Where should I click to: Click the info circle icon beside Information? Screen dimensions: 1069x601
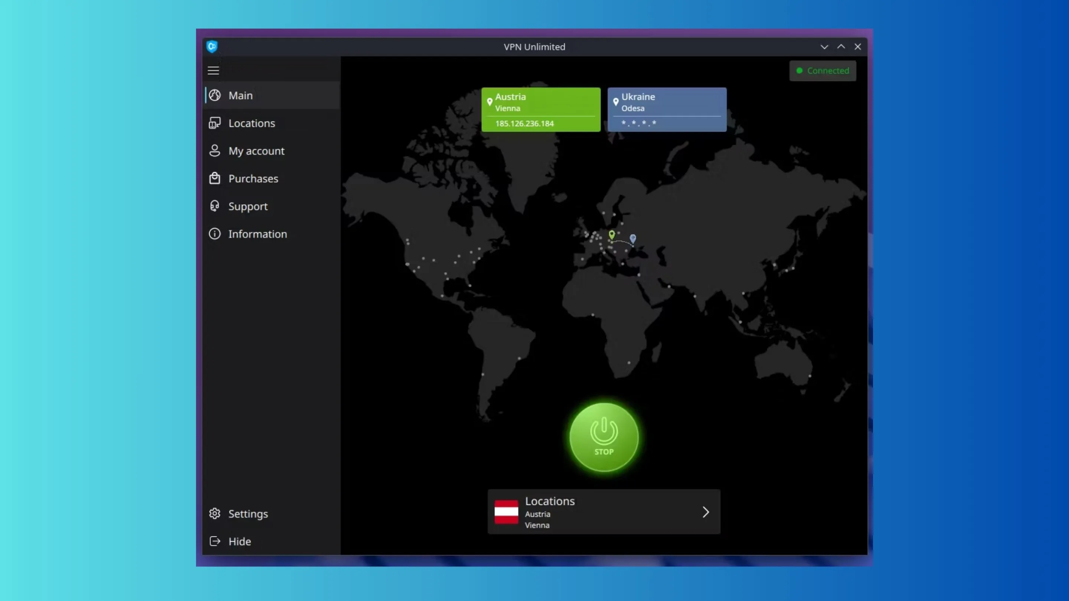click(215, 234)
